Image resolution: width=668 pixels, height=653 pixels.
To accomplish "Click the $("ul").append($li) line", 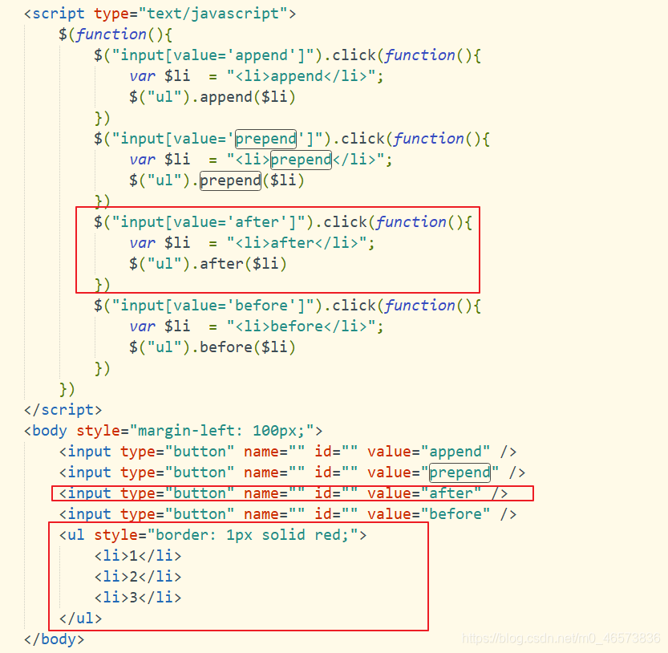I will [213, 97].
